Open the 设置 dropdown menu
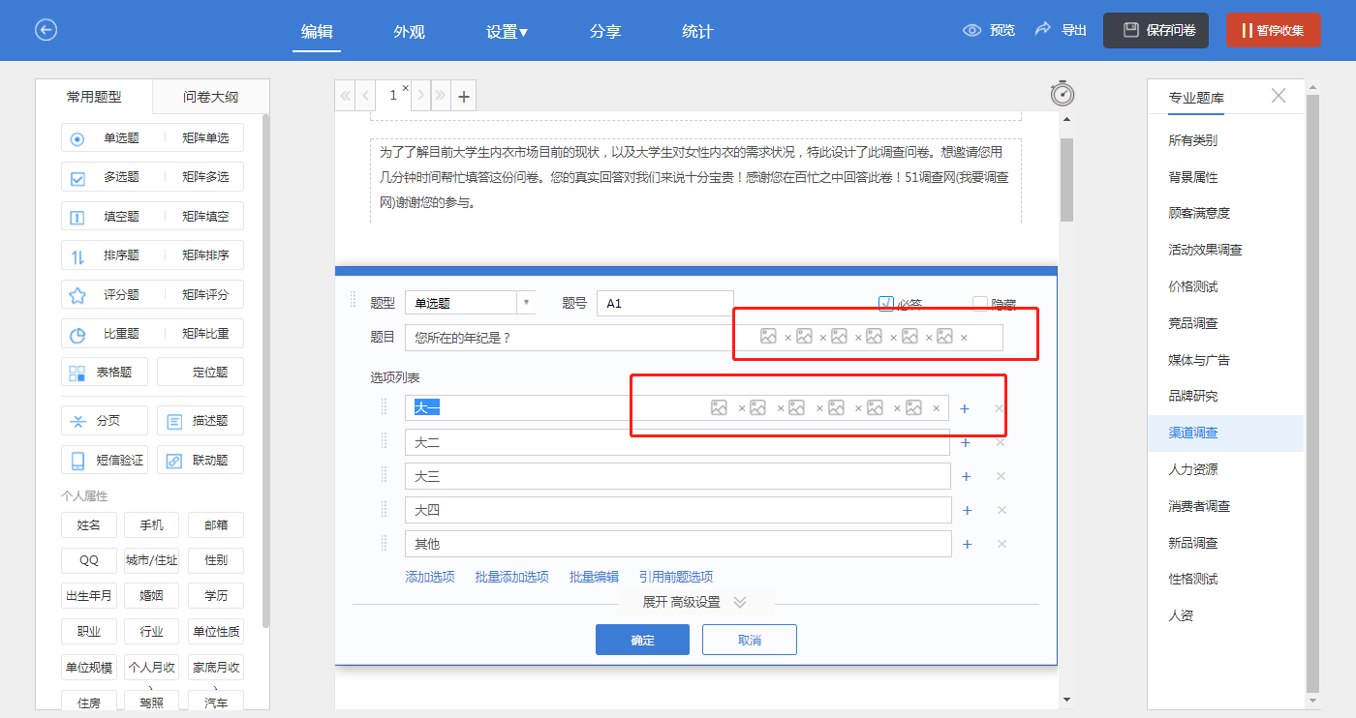1356x718 pixels. point(507,31)
